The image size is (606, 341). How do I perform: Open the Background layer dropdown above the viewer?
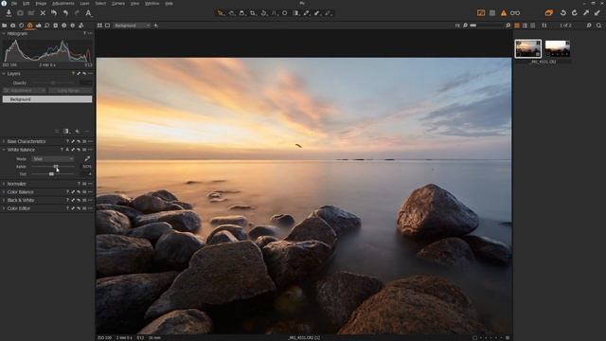point(132,26)
